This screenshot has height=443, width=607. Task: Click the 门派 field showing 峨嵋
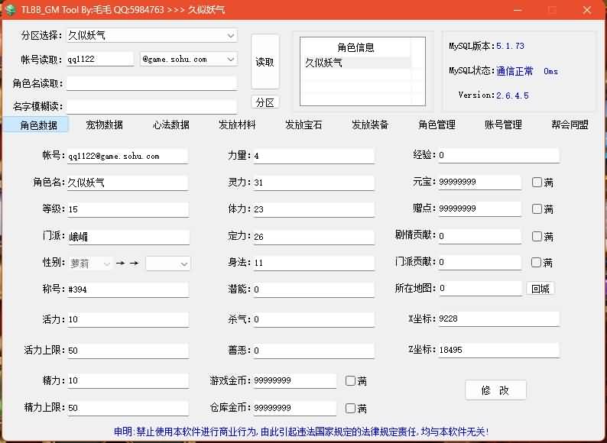click(128, 237)
